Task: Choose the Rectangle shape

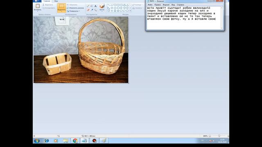Action: tap(118, 5)
